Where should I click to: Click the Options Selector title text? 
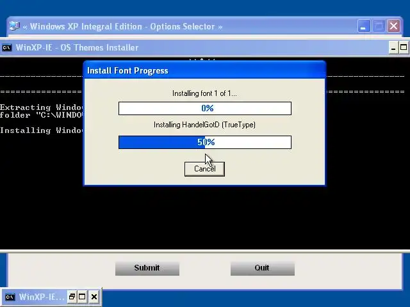point(122,27)
